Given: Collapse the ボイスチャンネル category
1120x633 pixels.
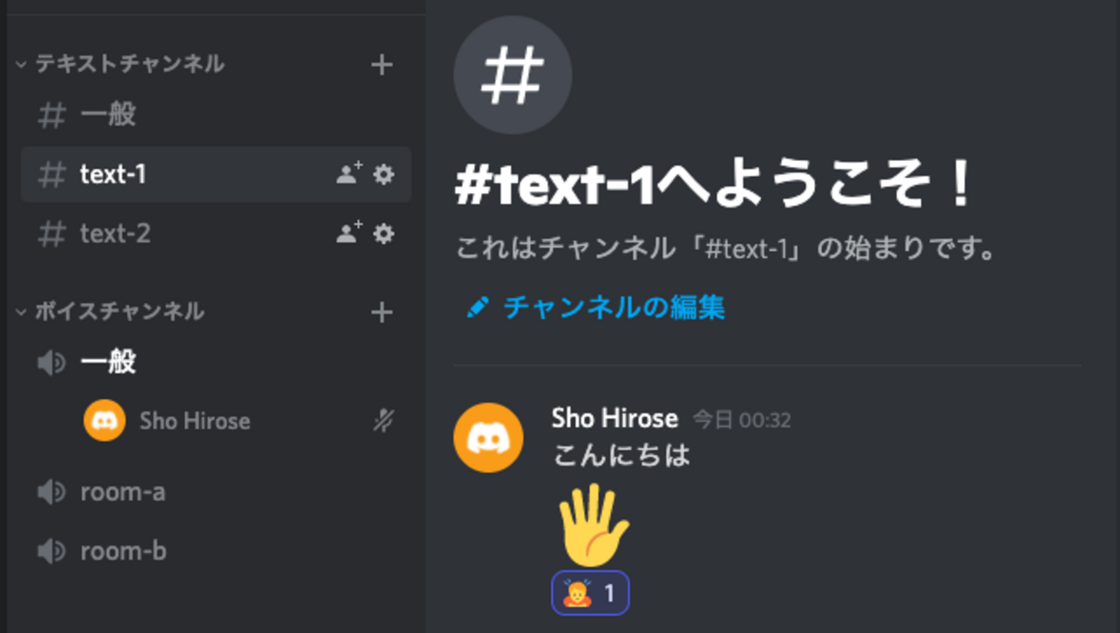Looking at the screenshot, I should click(19, 312).
